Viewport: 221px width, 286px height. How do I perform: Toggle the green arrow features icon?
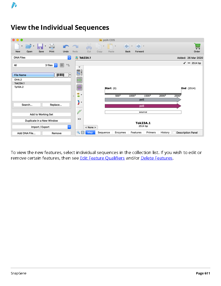pos(79,80)
